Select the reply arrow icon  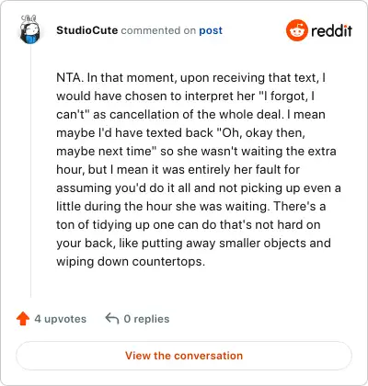[112, 319]
